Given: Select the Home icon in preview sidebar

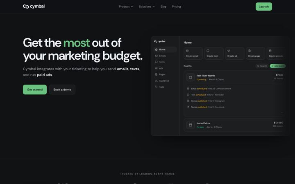Looking at the screenshot, I should coord(156,49).
